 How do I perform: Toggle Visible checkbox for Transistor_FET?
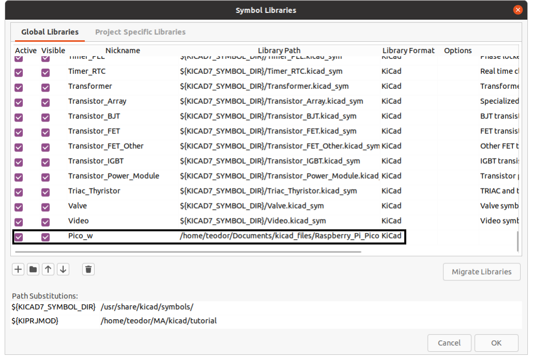(45, 132)
